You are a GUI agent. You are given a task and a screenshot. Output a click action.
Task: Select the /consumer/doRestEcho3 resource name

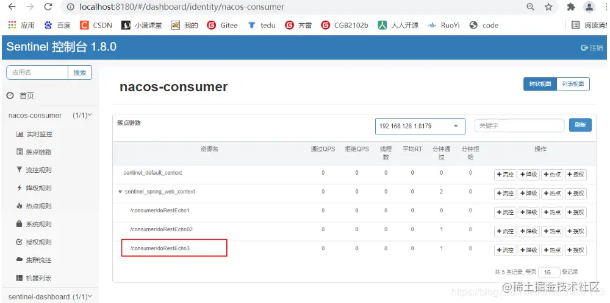point(160,248)
